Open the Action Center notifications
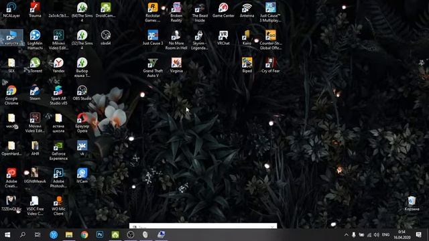This screenshot has height=241, width=429. (418, 235)
